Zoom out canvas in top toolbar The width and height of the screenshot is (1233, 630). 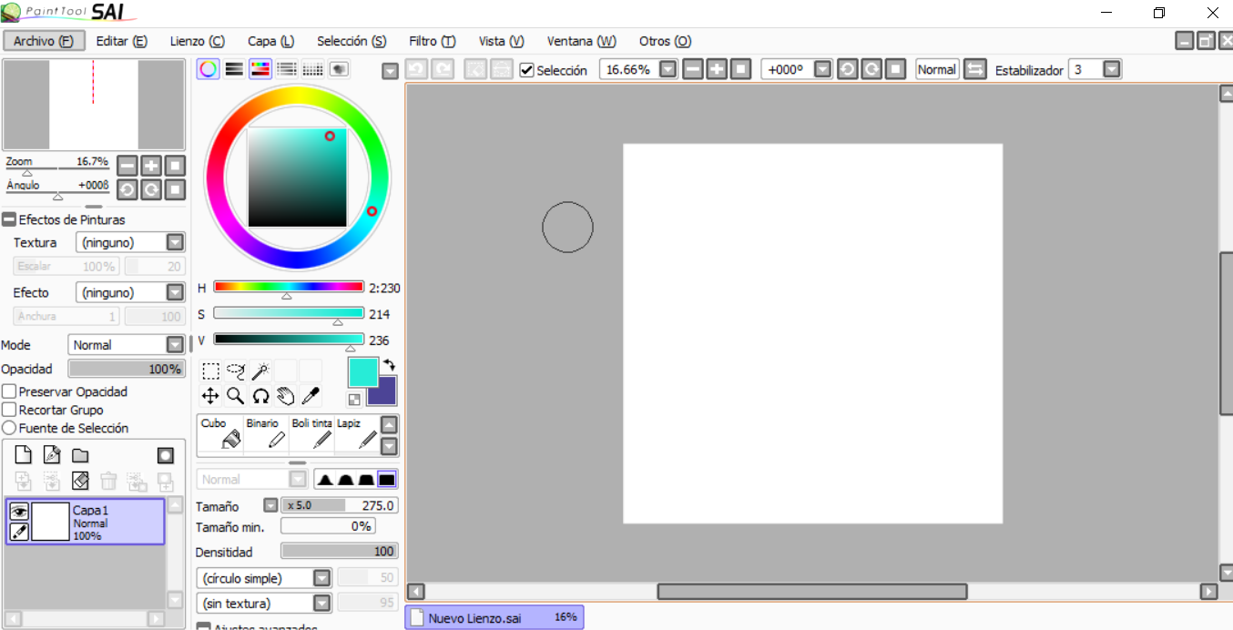[x=693, y=69]
